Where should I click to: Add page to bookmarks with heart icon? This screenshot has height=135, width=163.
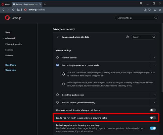[149, 10]
